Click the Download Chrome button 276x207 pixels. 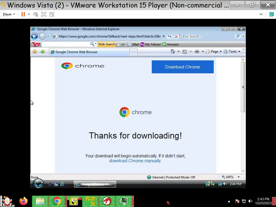(x=183, y=67)
